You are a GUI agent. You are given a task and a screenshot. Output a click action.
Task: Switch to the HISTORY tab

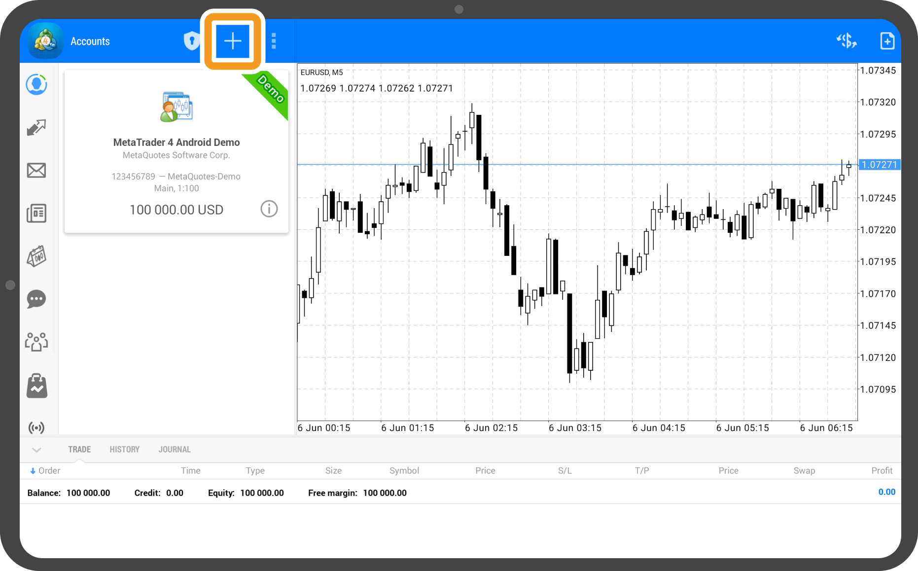(125, 450)
